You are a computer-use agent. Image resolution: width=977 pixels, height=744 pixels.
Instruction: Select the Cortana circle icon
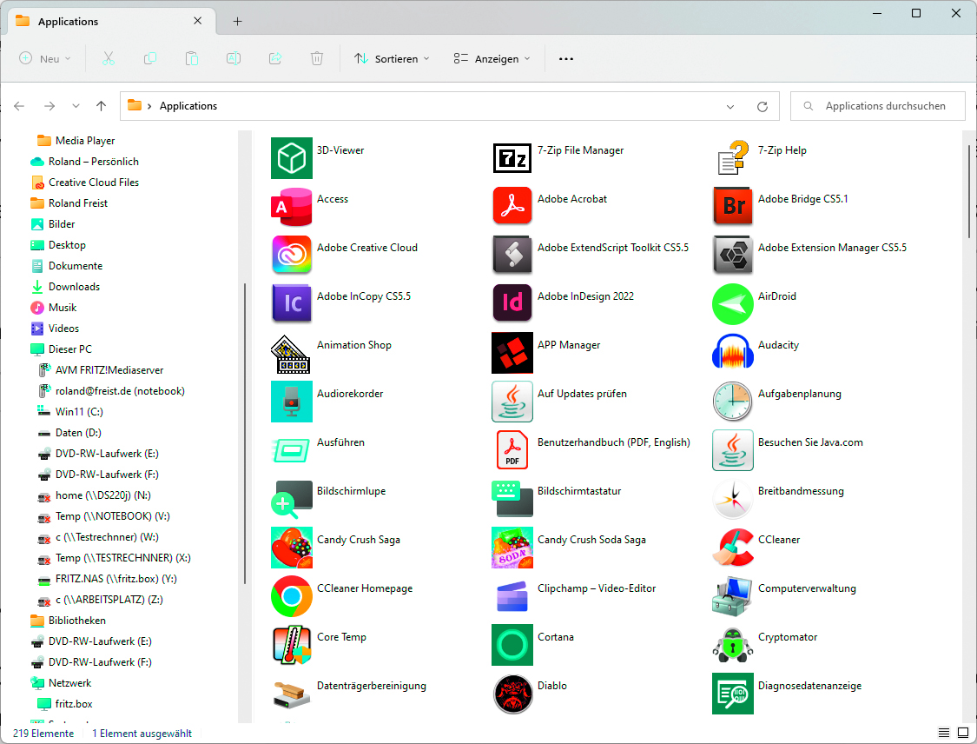pos(512,644)
